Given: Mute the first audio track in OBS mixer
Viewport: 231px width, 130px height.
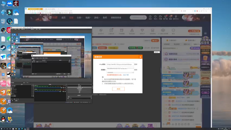Looking at the screenshot, I should (63, 88).
